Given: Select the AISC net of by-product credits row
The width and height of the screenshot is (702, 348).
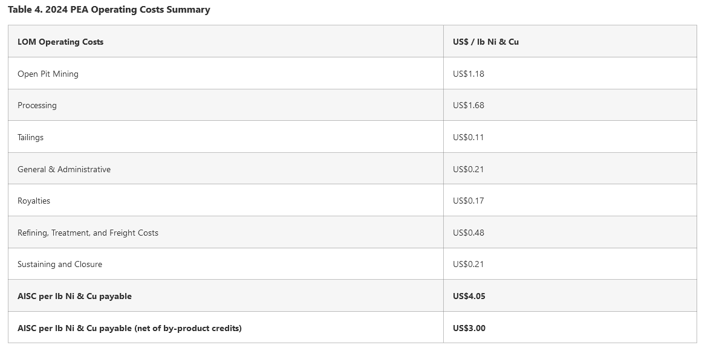Looking at the screenshot, I should tap(129, 328).
